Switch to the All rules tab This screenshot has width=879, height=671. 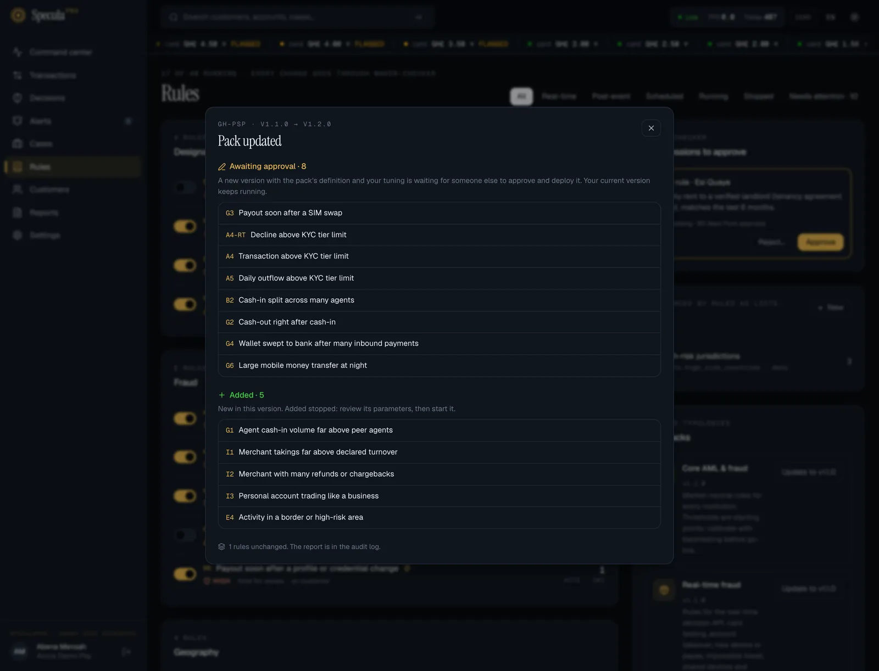[x=521, y=96]
